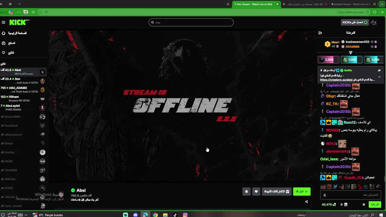This screenshot has width=386, height=217.
Task: Open the i1Sham channel in sidebar
Action: tap(23, 99)
